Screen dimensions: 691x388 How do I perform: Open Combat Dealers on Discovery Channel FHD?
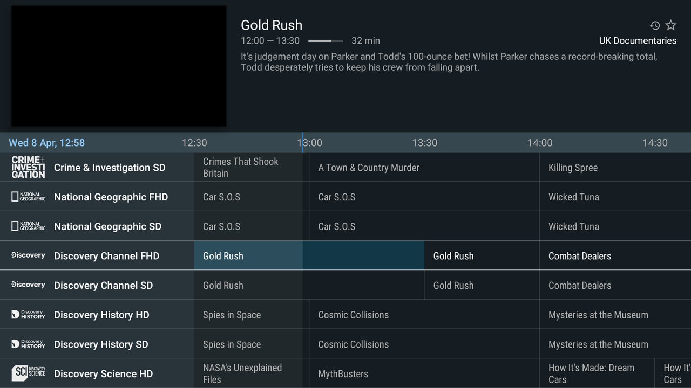[x=615, y=256]
